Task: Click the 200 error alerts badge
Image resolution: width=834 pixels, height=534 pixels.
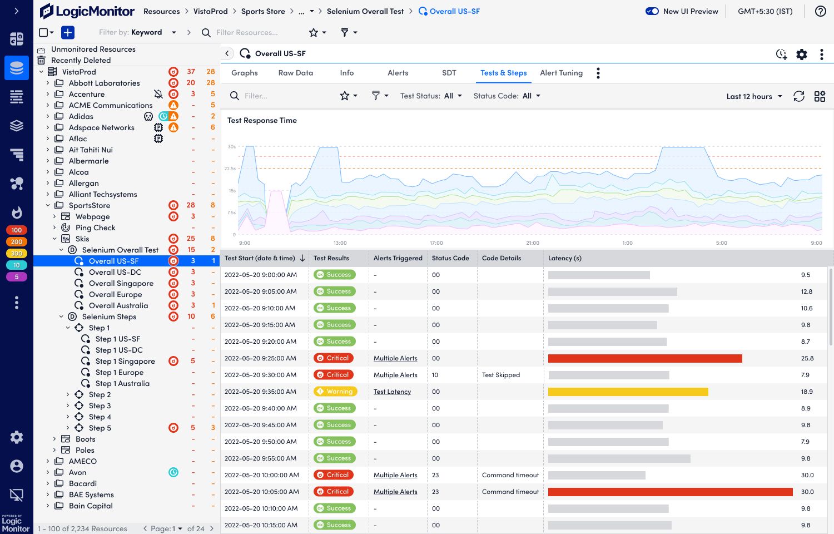Action: point(17,241)
